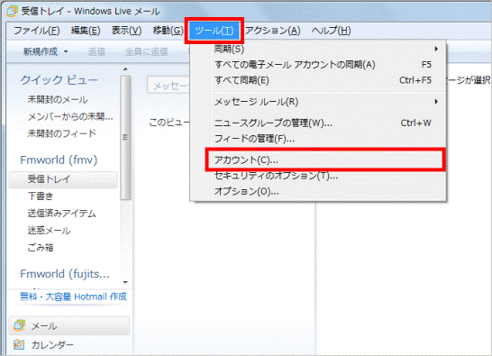This screenshot has height=356, width=492.
Task: Open the アクション(A) menu
Action: point(272,31)
